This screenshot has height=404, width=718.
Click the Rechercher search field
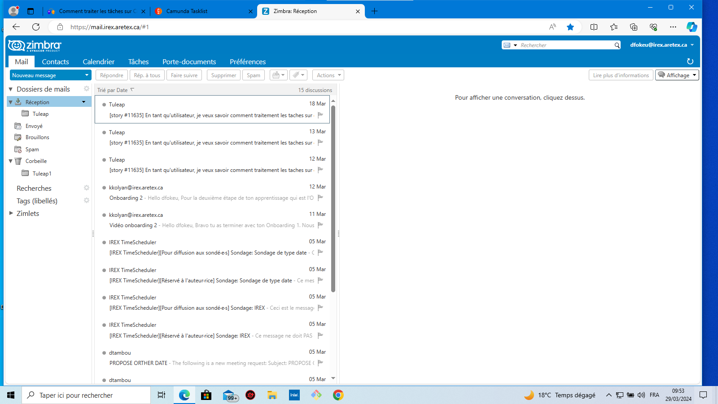pyautogui.click(x=567, y=45)
